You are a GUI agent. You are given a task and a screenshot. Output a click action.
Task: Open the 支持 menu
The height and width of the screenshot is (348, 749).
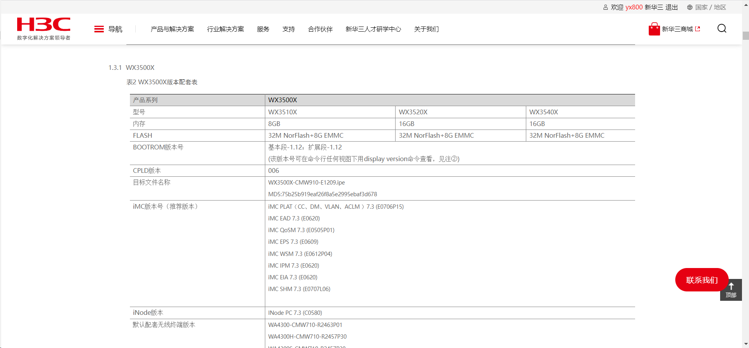(289, 29)
